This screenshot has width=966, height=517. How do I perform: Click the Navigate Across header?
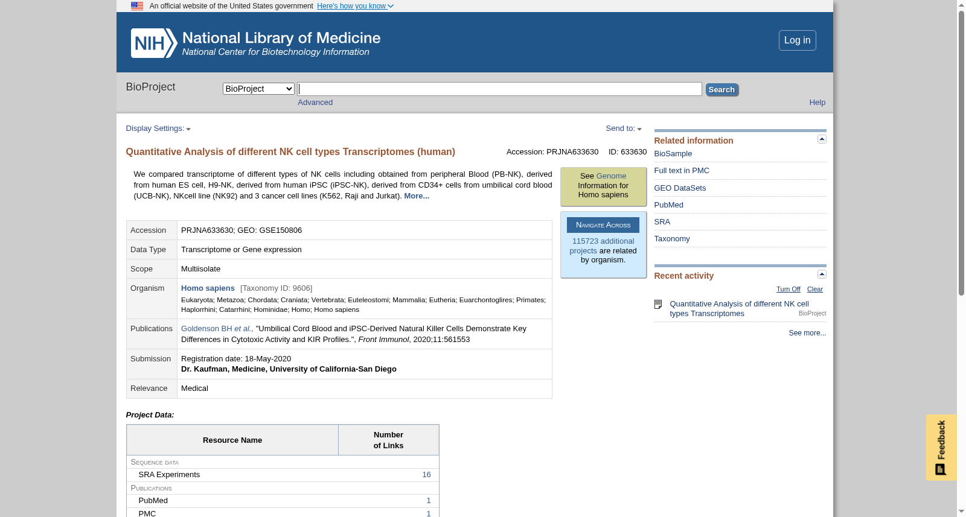tap(603, 225)
